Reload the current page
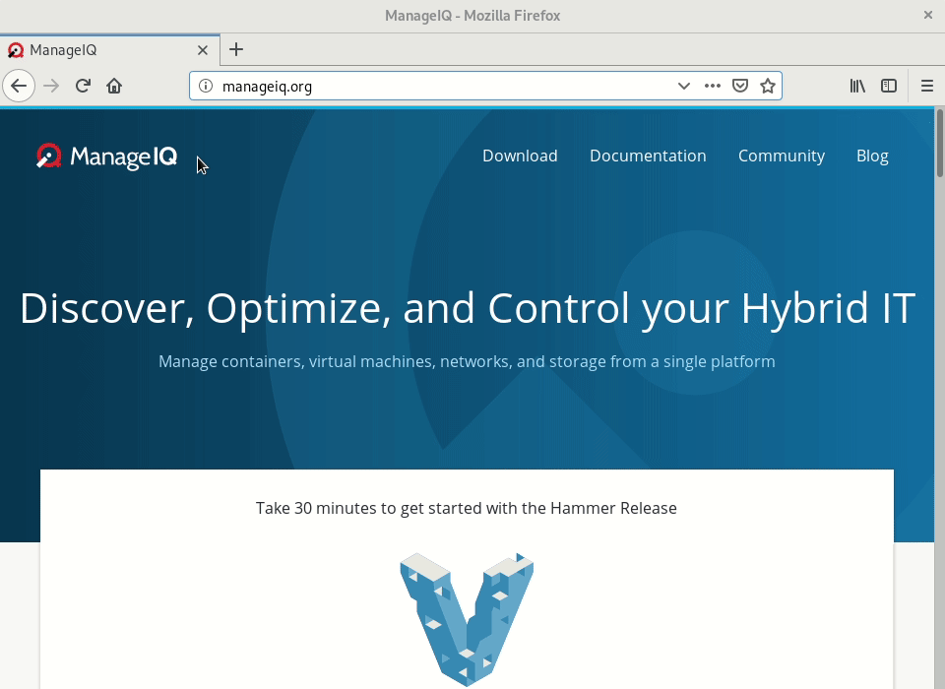Image resolution: width=945 pixels, height=689 pixels. 83,86
